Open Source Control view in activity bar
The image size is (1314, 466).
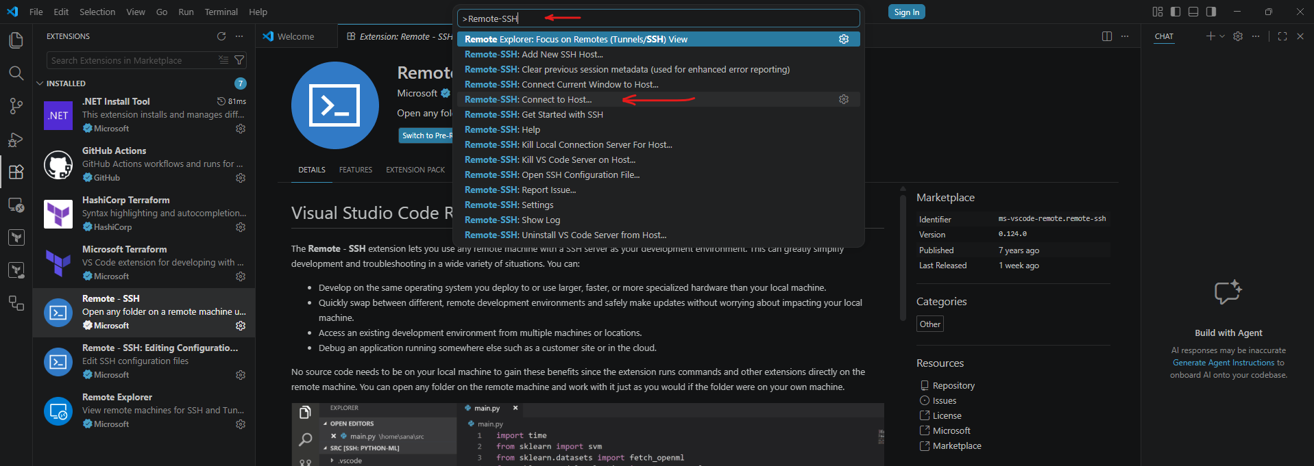[16, 106]
